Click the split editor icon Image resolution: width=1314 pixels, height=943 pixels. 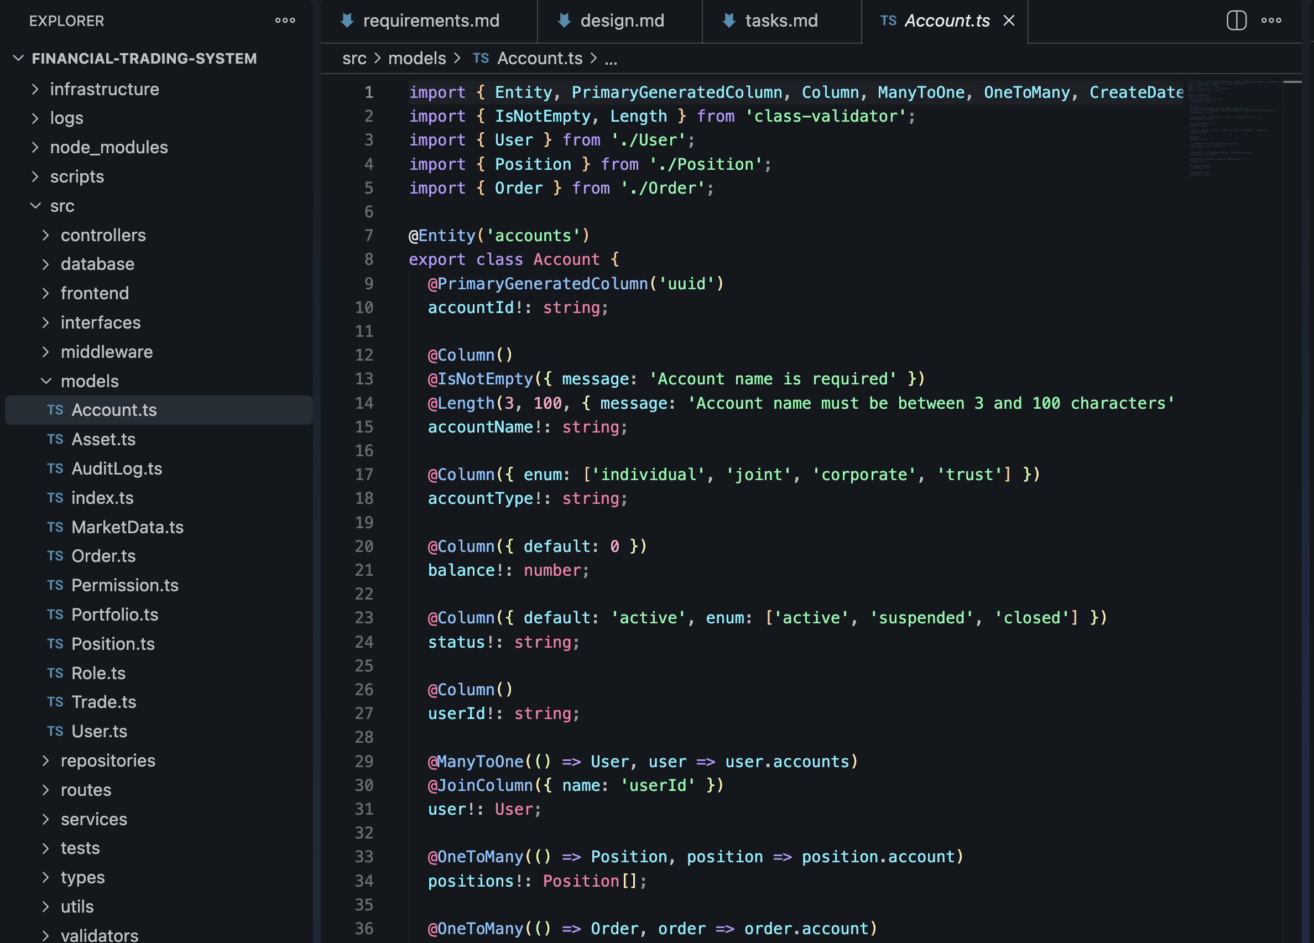tap(1238, 21)
